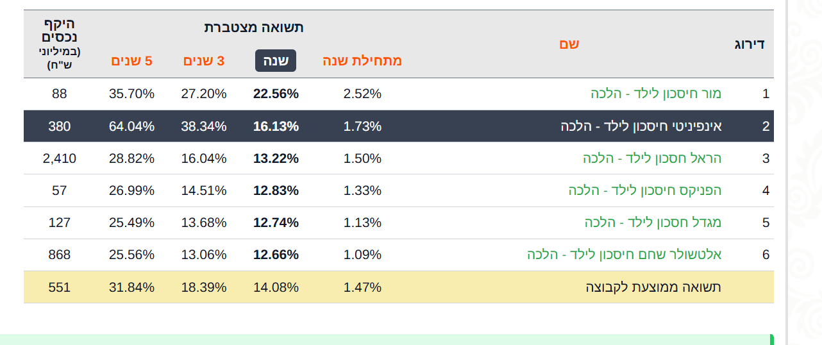Open "אלטשולר שחם חיסכון לילד - הלכה" link

pos(624,255)
